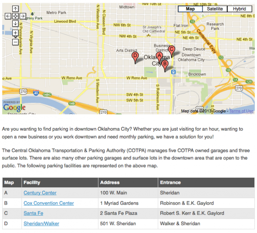Open the Cox Convention Center link
This screenshot has height=233, width=257.
(49, 203)
